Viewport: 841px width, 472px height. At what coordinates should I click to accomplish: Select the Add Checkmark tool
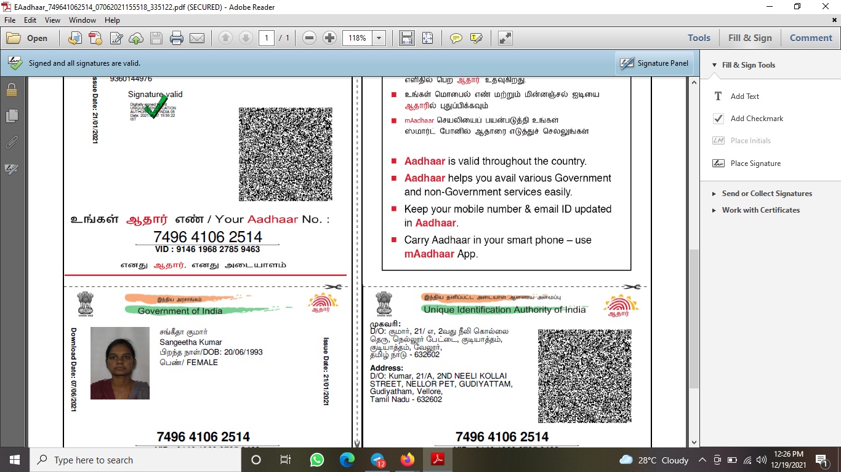(757, 119)
